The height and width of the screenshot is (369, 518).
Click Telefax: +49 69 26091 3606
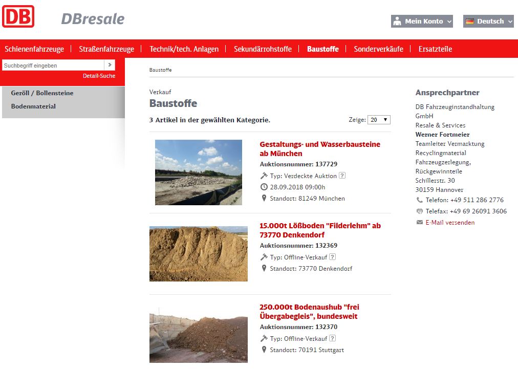(x=466, y=211)
